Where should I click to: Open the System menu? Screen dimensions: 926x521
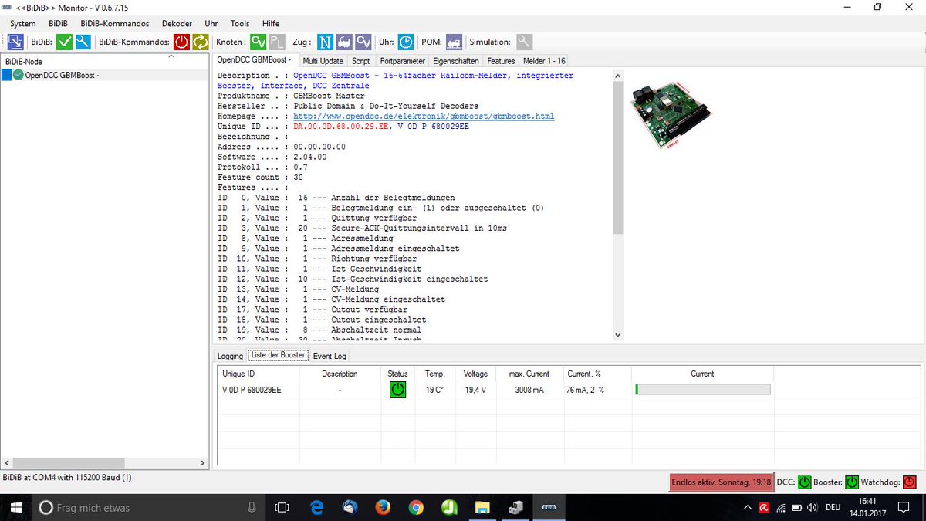(23, 24)
